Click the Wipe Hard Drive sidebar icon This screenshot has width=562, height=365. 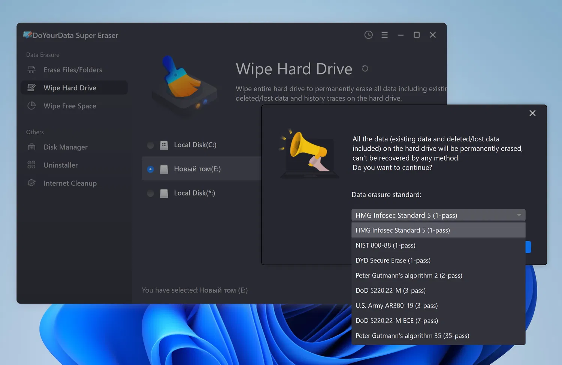tap(32, 88)
